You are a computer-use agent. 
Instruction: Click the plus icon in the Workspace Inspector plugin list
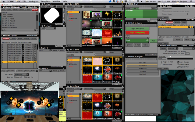click(x=2, y=30)
